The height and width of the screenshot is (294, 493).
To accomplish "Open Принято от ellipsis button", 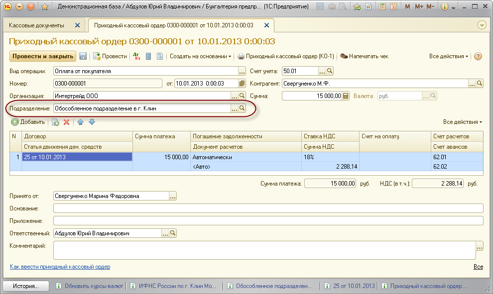I will pos(173,196).
